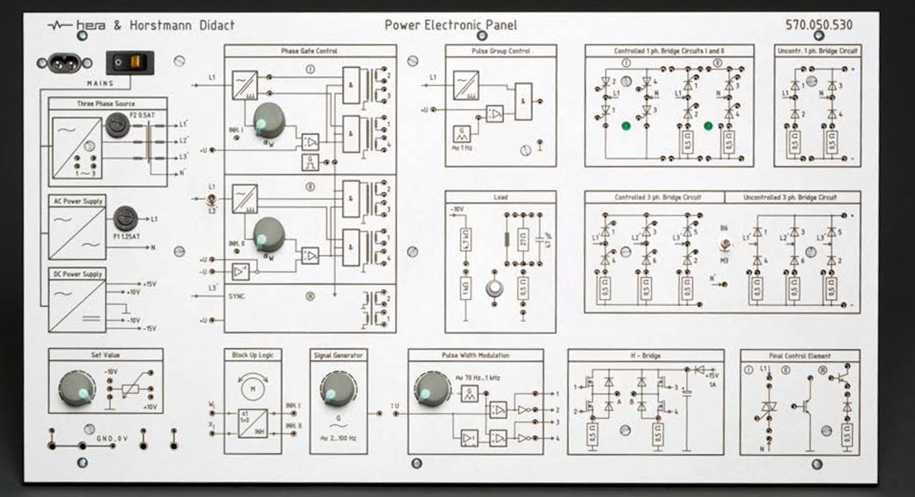Click the Pulse Group Control panel header
Screen dimensions: 915x497
click(500, 51)
